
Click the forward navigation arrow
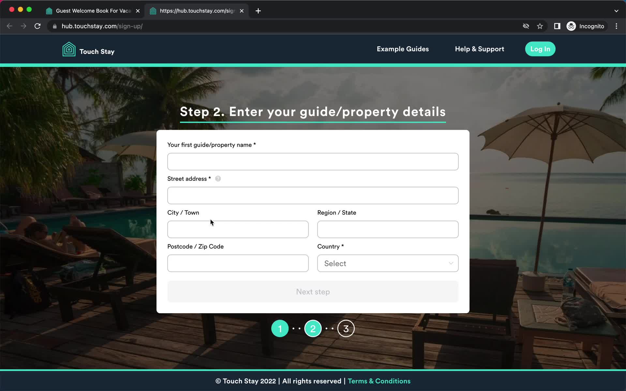(23, 26)
